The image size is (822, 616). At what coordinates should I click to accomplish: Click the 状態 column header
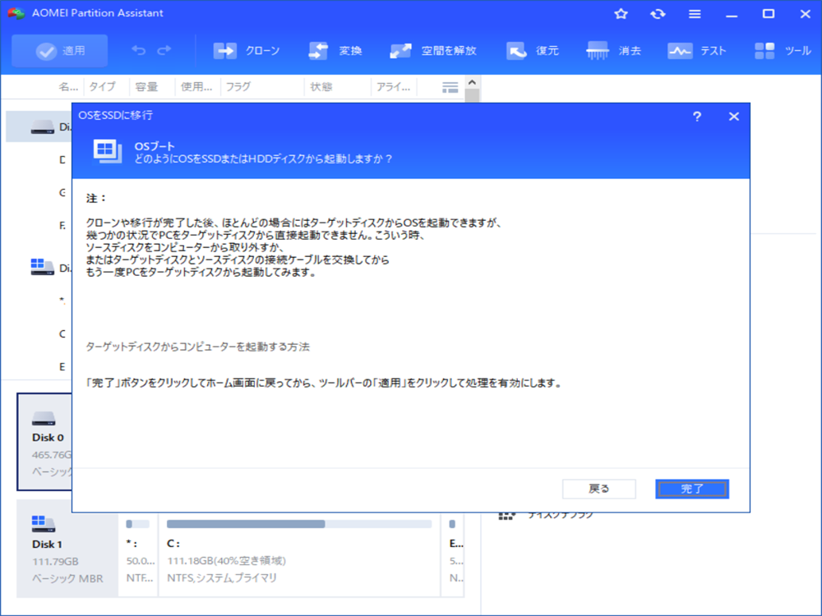(x=321, y=86)
